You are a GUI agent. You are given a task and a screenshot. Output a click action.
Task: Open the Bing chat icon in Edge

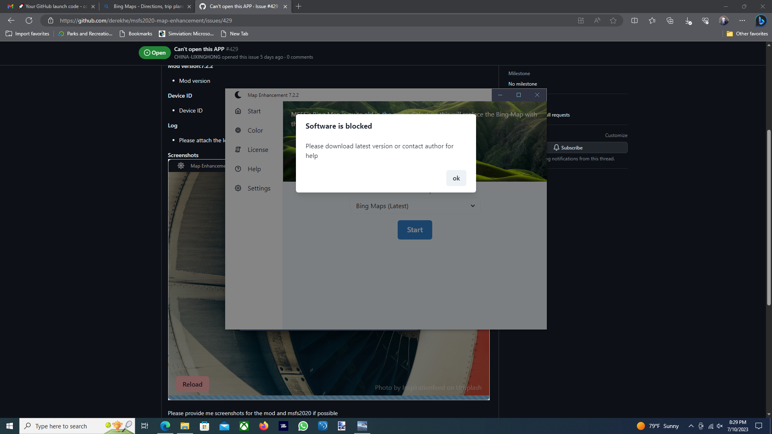point(761,20)
